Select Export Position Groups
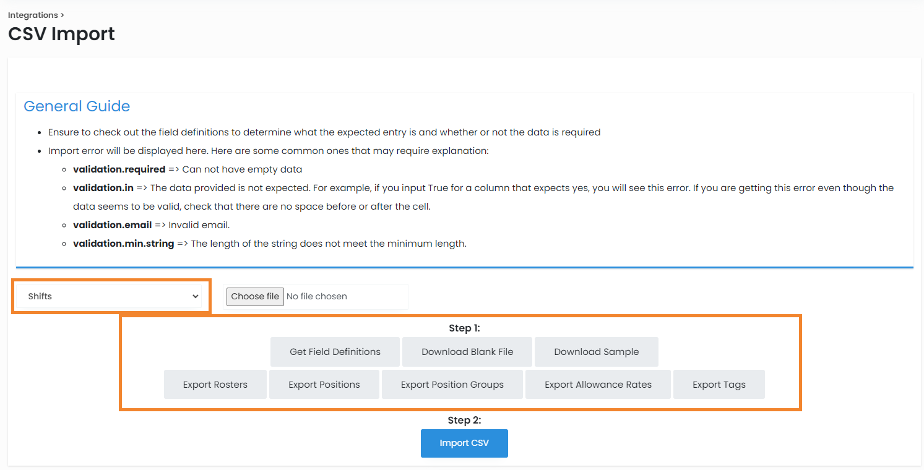Screen dimensions: 924x470 [452, 385]
